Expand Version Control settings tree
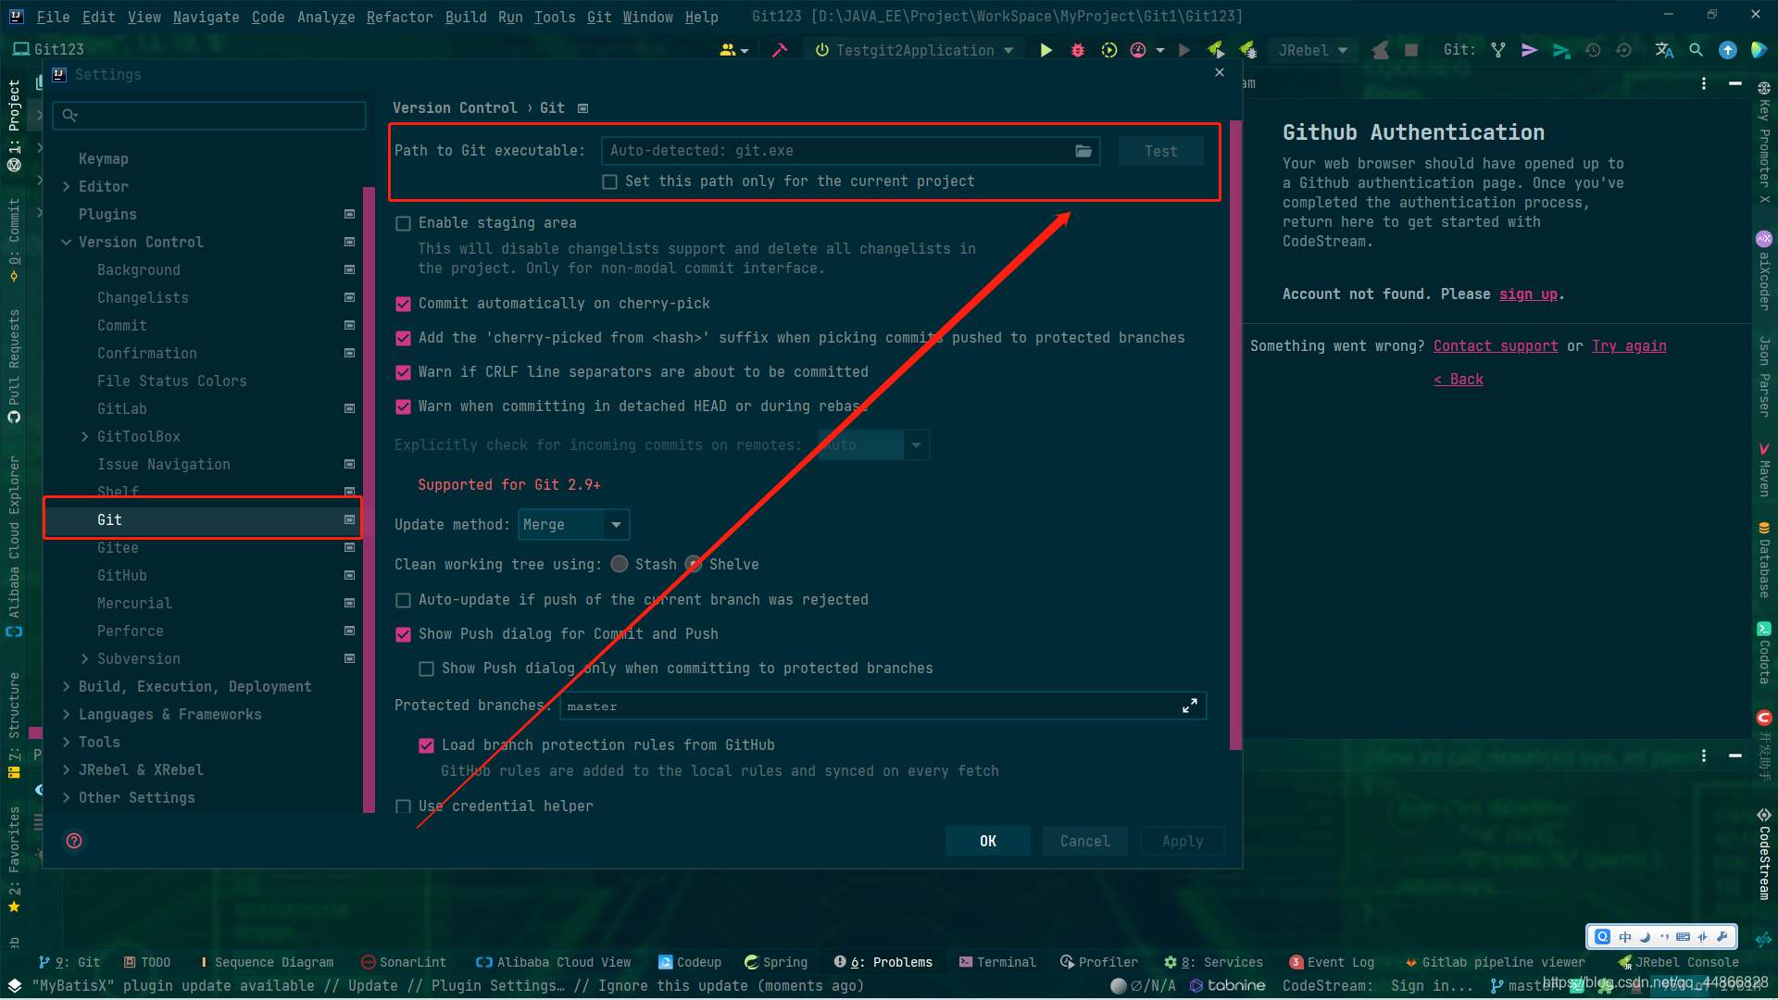 (x=68, y=242)
